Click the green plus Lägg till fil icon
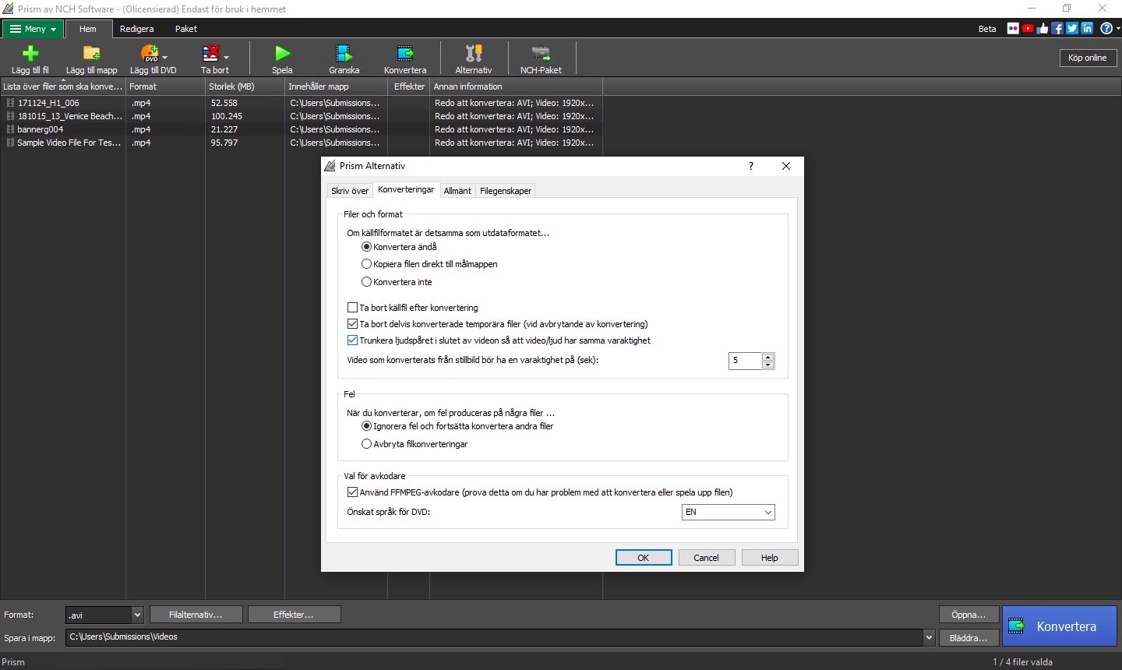 click(x=30, y=53)
